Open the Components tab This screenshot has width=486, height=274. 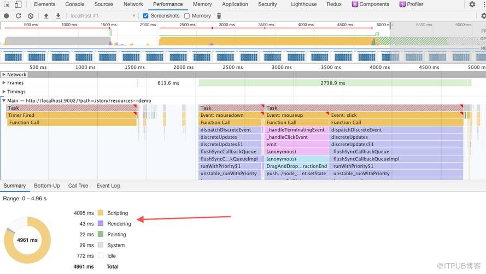(x=374, y=4)
